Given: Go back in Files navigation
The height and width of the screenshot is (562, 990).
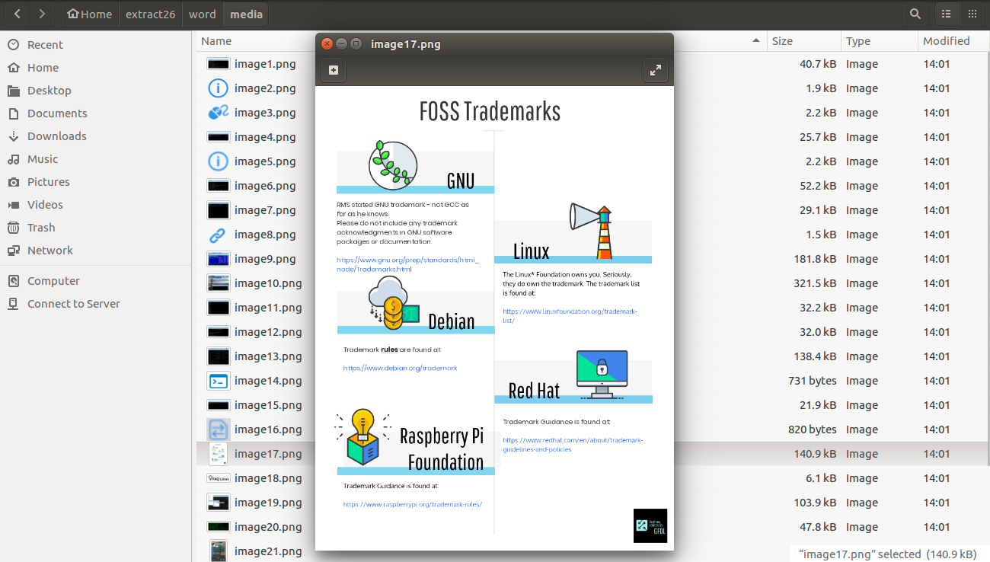Looking at the screenshot, I should click(x=17, y=14).
